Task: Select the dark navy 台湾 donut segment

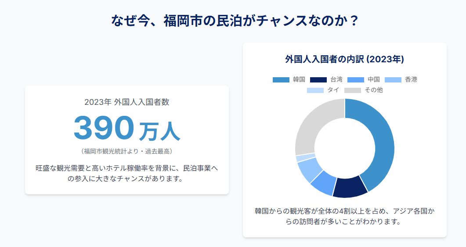Action: [x=350, y=188]
